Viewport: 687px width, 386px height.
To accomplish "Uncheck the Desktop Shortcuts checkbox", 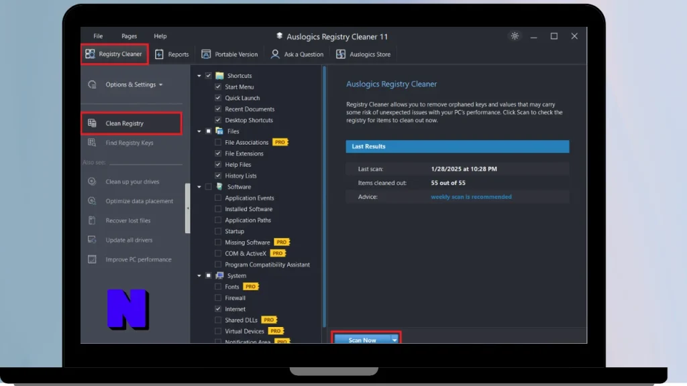I will (218, 120).
